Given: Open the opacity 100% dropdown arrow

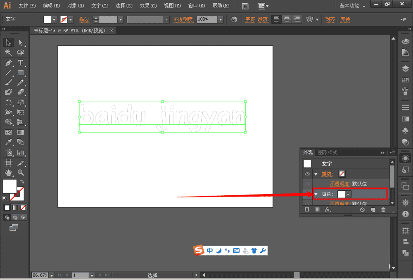Looking at the screenshot, I should pos(221,19).
